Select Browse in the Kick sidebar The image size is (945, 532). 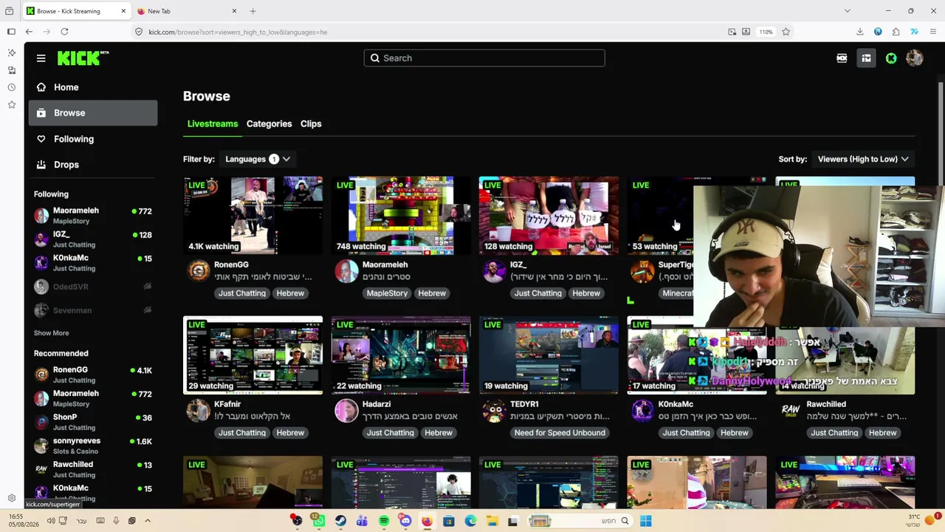(93, 113)
